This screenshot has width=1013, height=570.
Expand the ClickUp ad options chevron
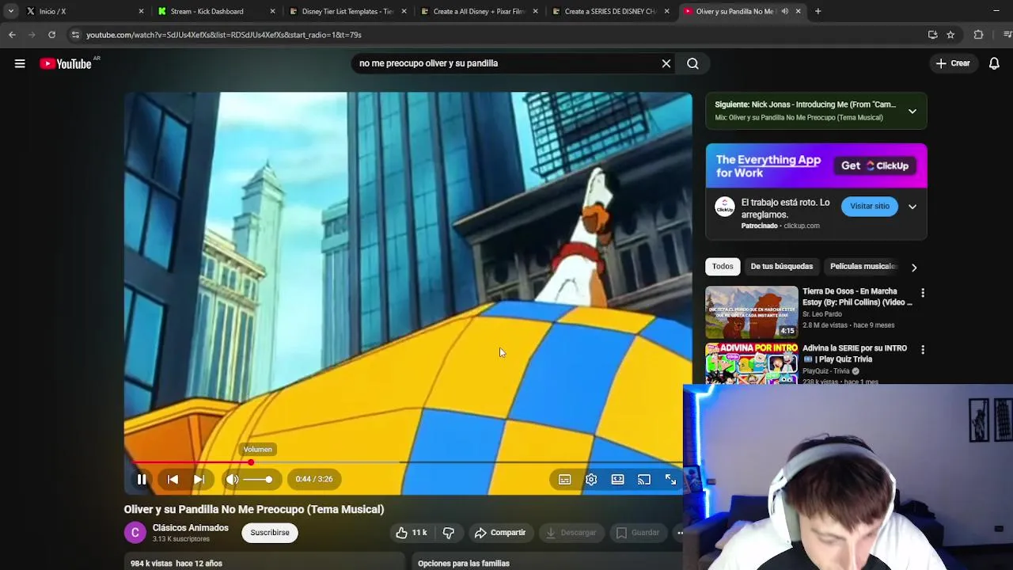[912, 207]
